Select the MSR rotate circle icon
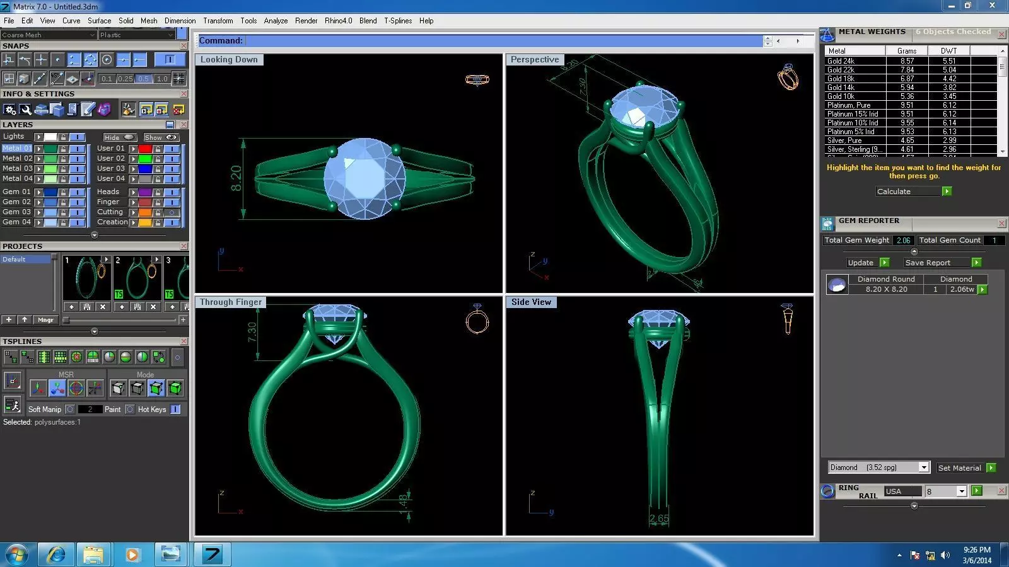 (x=76, y=388)
